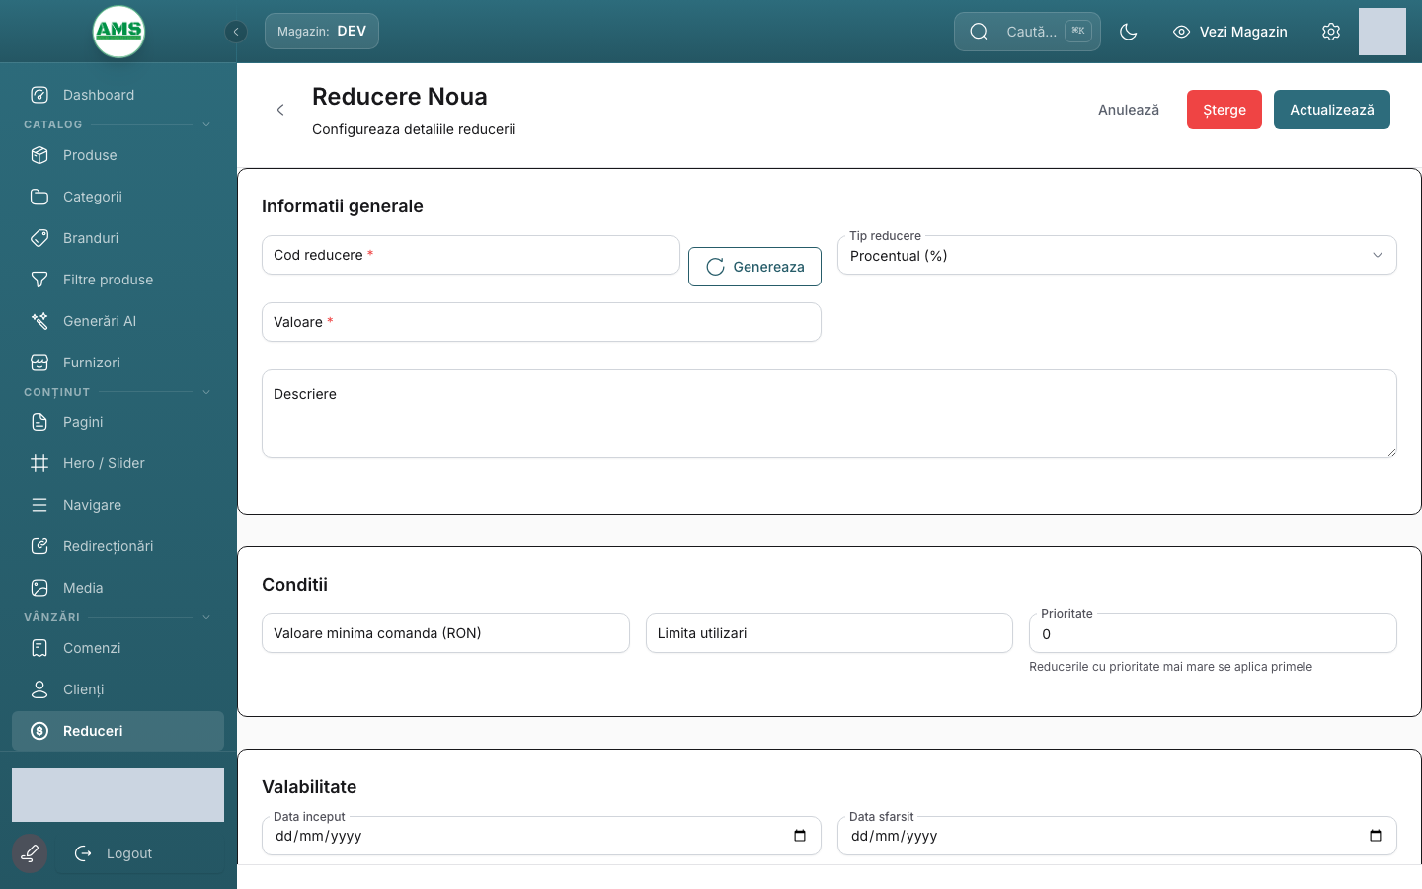Collapse the sidebar with the arrow button
This screenshot has width=1422, height=889.
tap(236, 32)
